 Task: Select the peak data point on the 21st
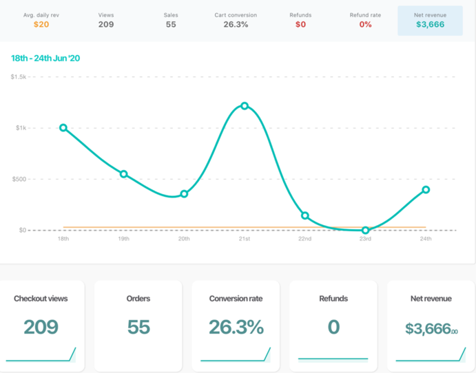pyautogui.click(x=245, y=106)
